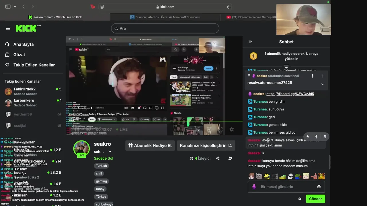Click the kick.com address bar
The image size is (367, 206).
(165, 7)
